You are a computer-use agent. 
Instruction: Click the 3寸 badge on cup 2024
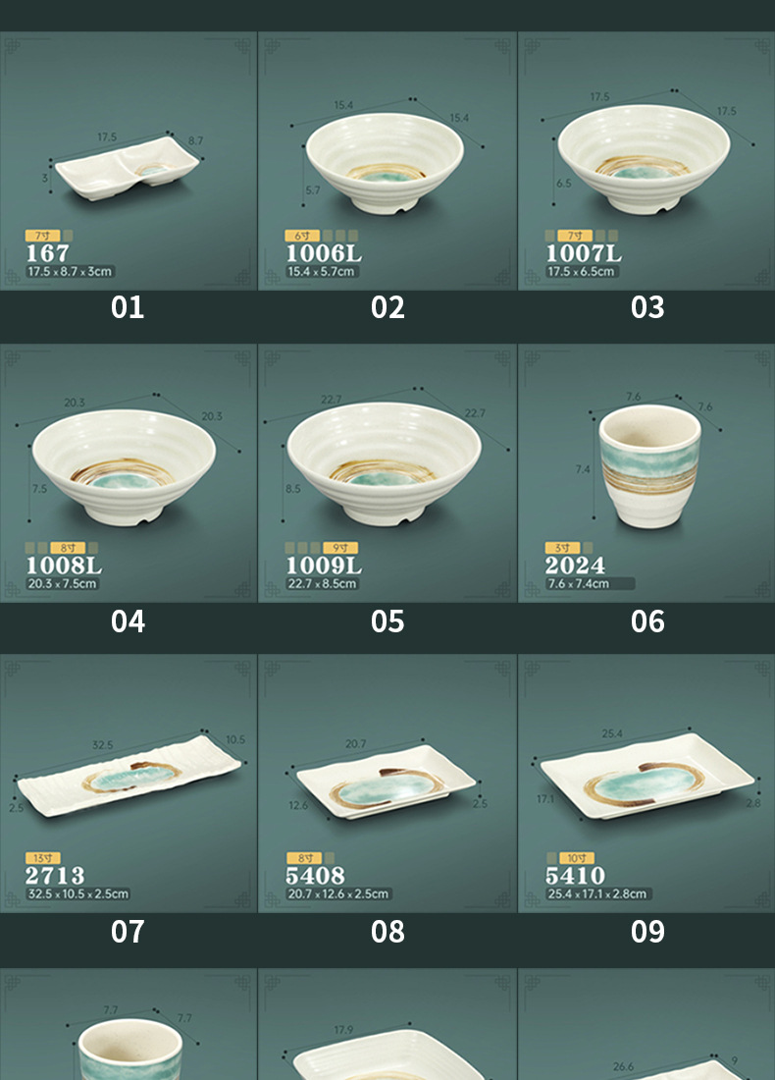(562, 548)
